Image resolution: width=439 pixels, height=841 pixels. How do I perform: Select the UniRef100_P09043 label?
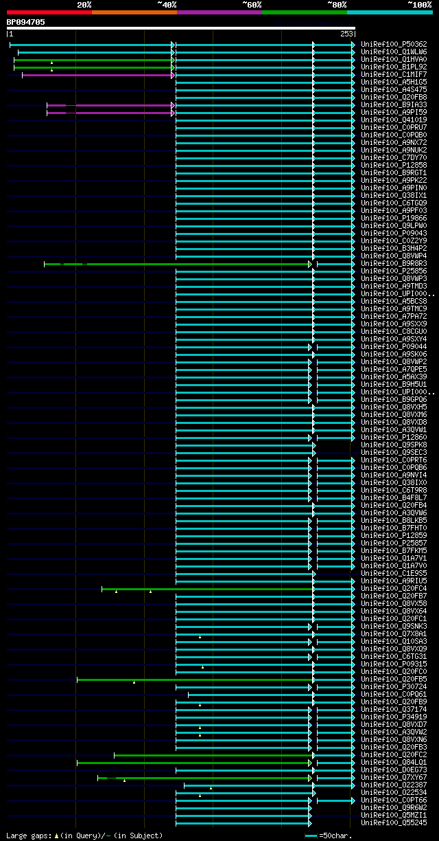(394, 234)
